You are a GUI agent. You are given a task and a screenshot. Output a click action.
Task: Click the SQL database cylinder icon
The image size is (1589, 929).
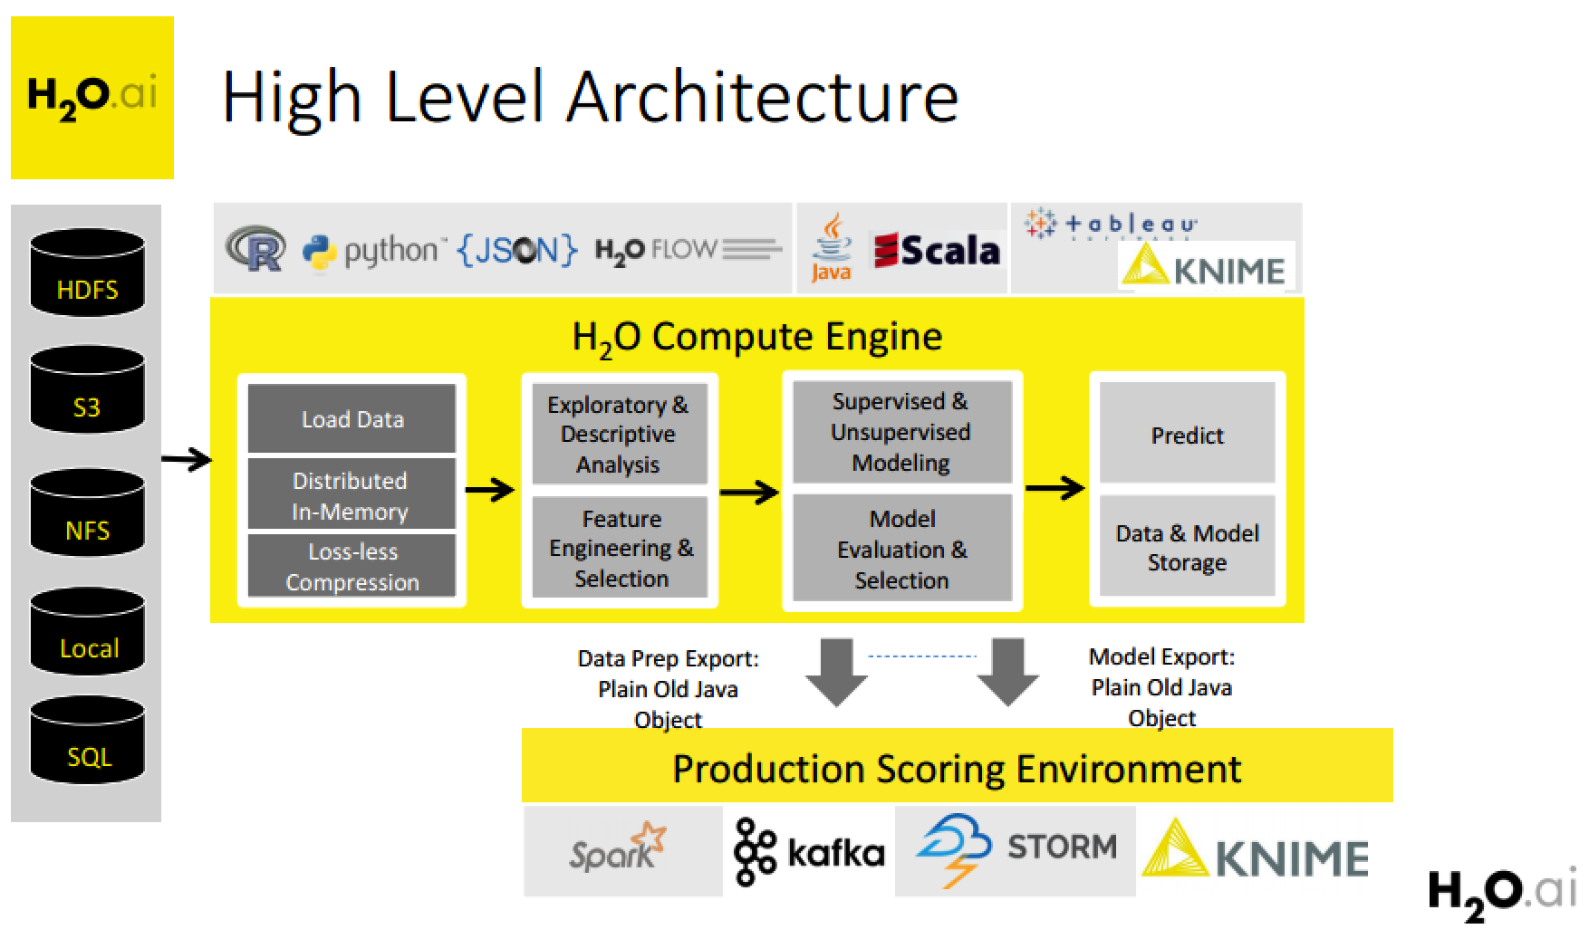(x=87, y=741)
